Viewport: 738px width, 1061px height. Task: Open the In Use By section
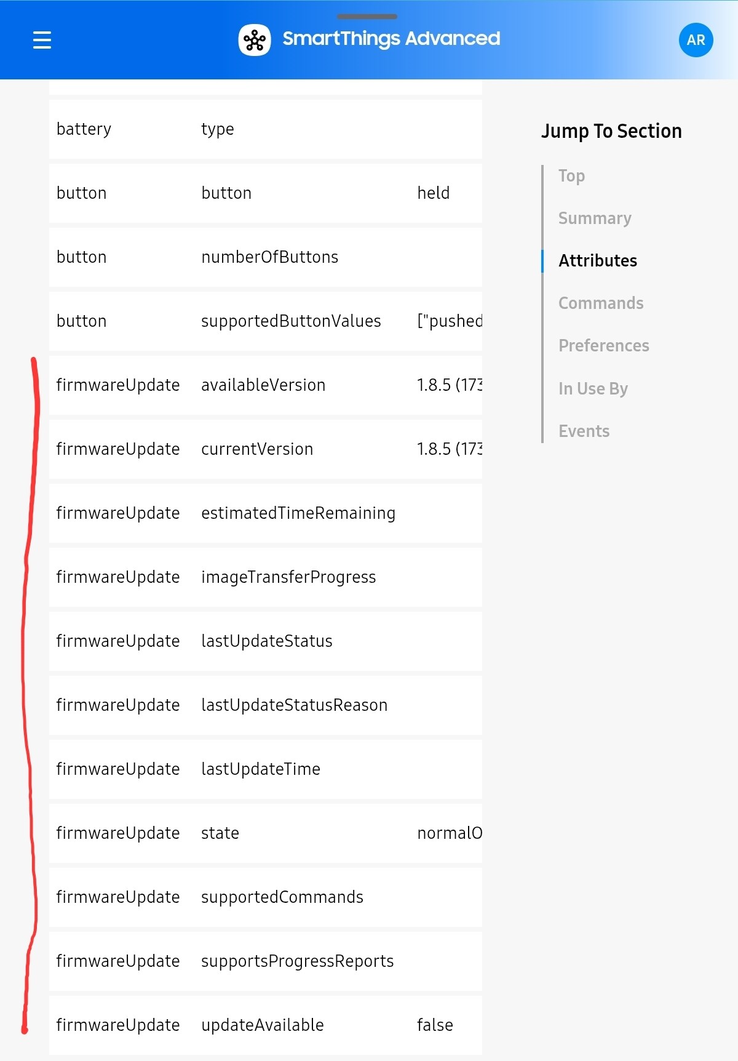pos(593,389)
